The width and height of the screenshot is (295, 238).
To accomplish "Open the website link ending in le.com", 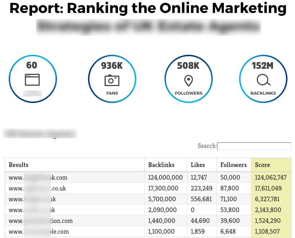I will click(39, 232).
